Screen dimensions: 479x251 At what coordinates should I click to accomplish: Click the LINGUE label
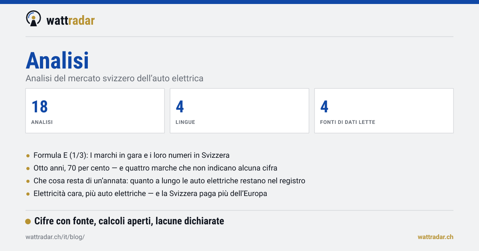[185, 122]
